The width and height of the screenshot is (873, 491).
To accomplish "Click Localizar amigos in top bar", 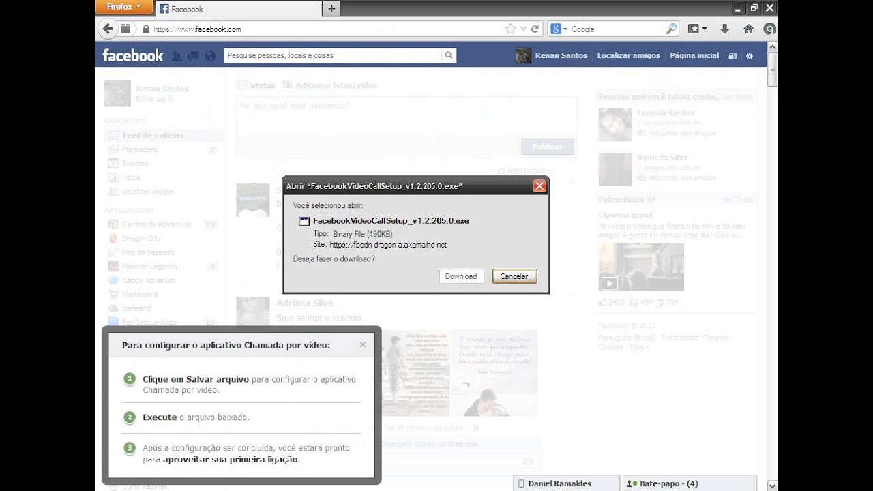I will click(x=628, y=55).
